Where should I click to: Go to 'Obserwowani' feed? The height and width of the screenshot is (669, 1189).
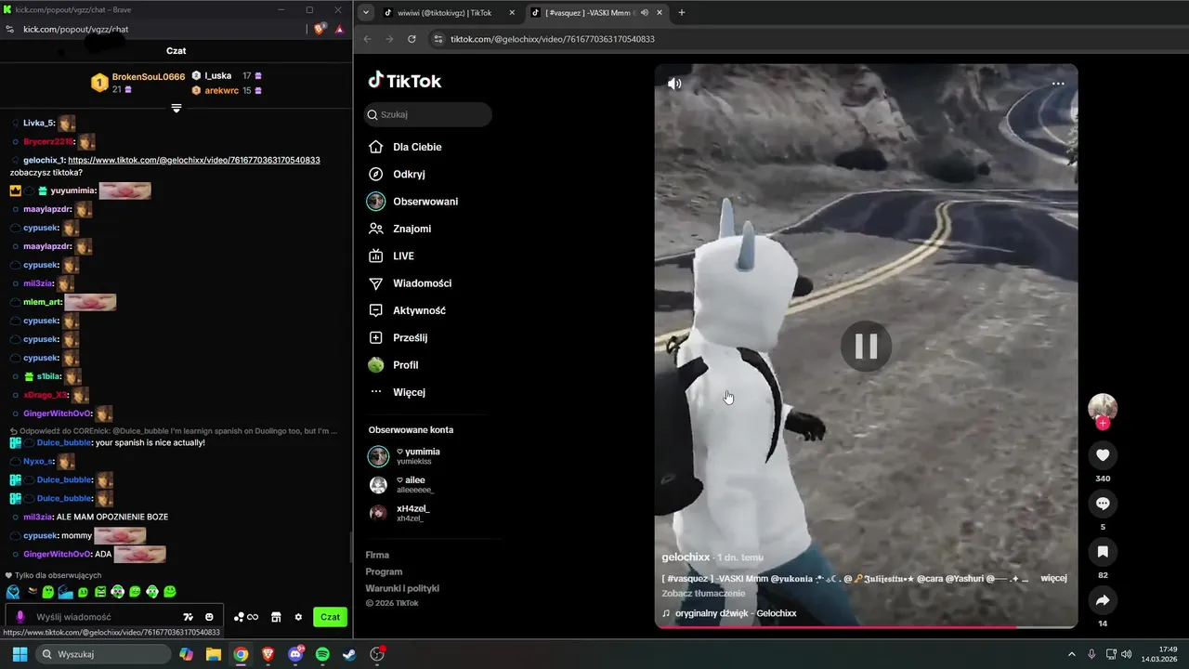(x=413, y=202)
